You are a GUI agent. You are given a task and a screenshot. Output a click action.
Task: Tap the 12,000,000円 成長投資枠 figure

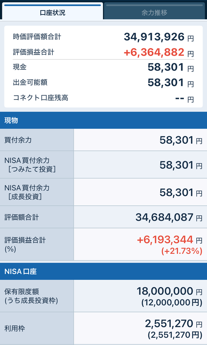[x=172, y=302]
